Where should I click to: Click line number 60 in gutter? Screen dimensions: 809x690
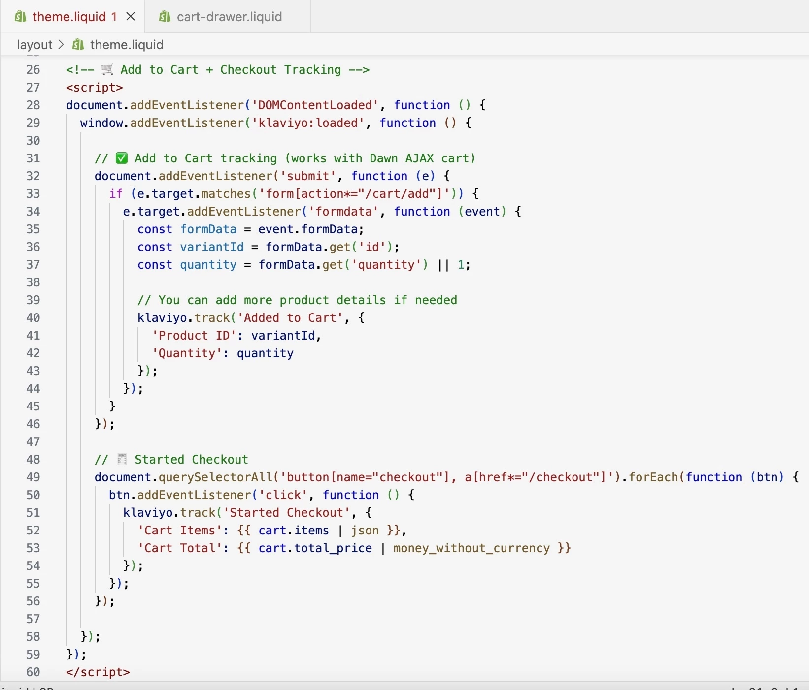coord(33,672)
